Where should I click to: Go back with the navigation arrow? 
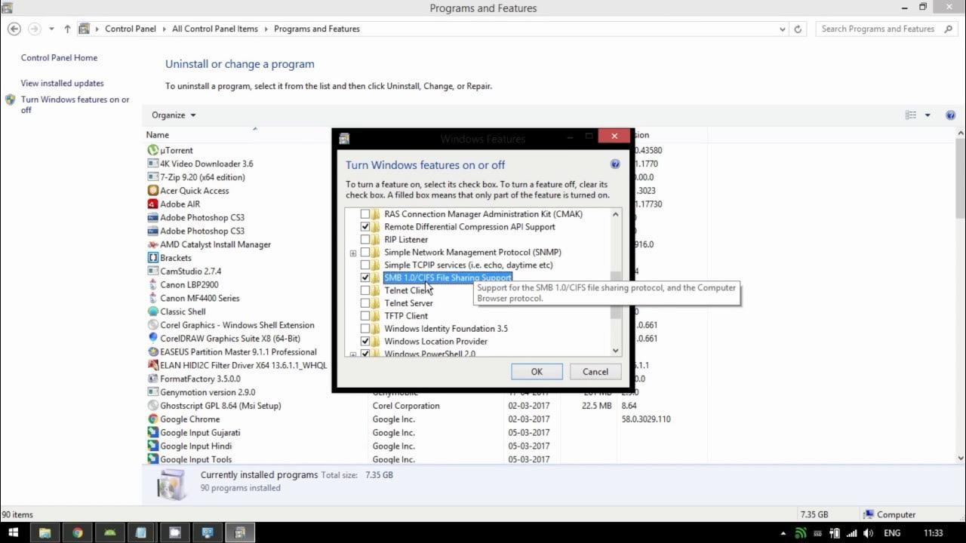(14, 29)
